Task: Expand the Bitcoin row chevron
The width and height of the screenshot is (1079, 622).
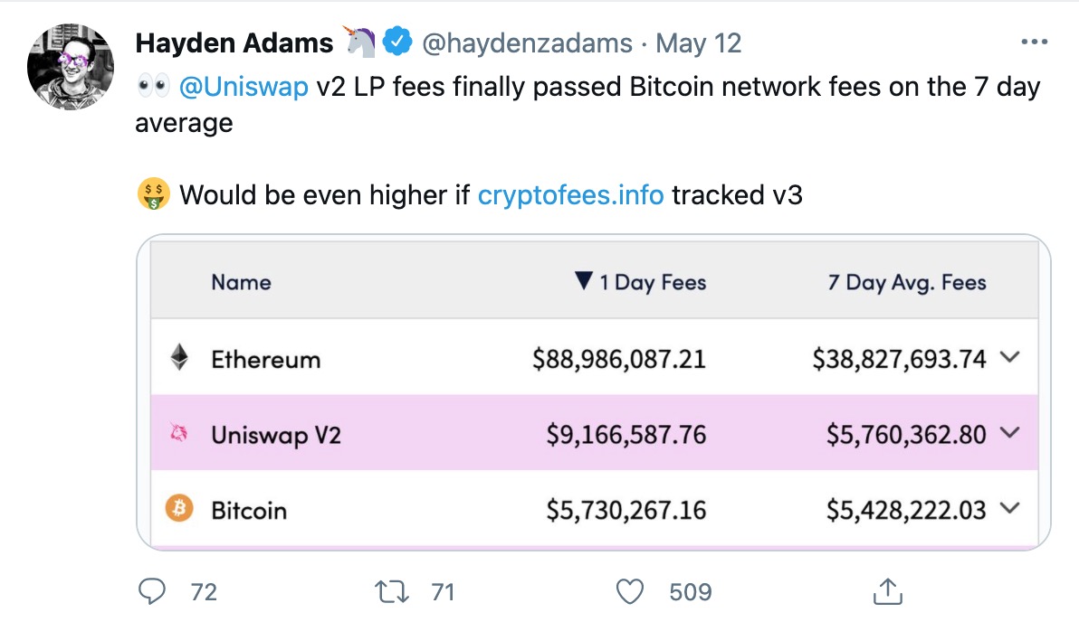Action: (x=1009, y=508)
